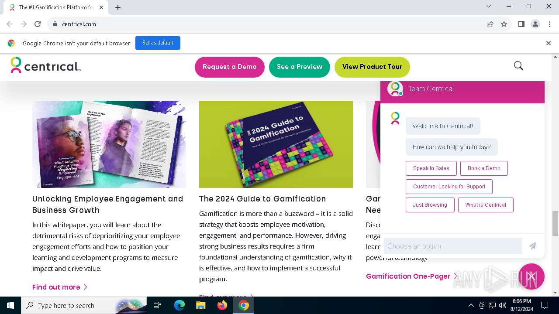This screenshot has height=314, width=559.
Task: Launch Microsoft Edge from the taskbar
Action: click(179, 305)
